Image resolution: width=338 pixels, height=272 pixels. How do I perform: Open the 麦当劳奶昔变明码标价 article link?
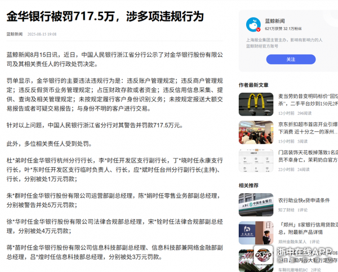click(x=308, y=100)
